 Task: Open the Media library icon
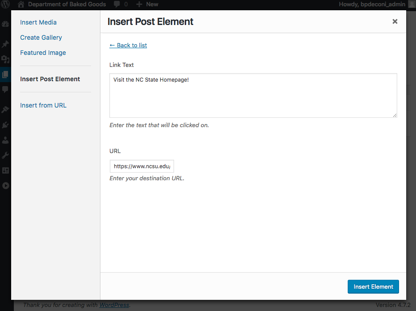(x=5, y=59)
